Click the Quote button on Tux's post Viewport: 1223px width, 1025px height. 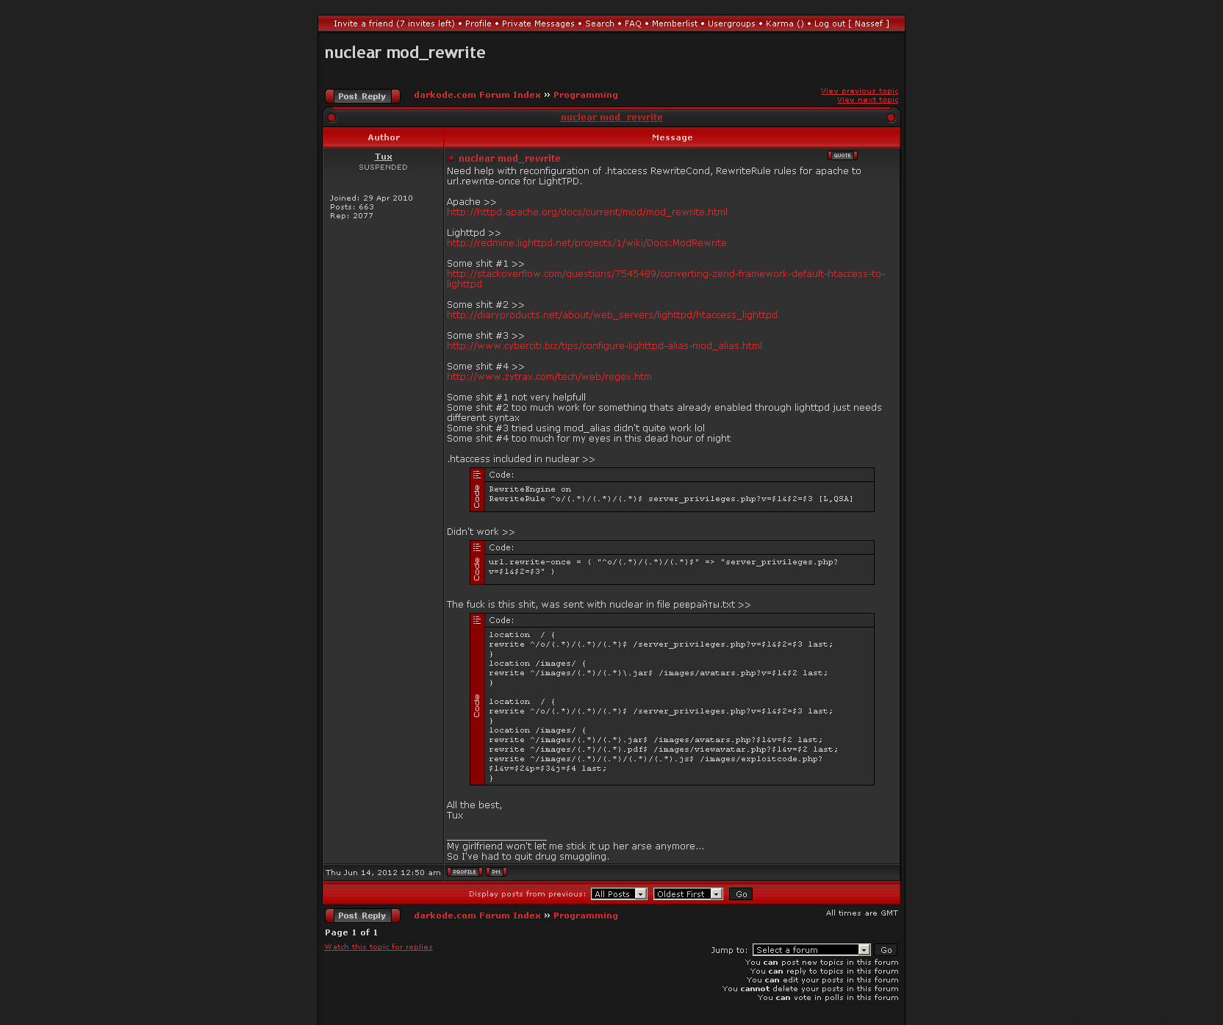(842, 156)
